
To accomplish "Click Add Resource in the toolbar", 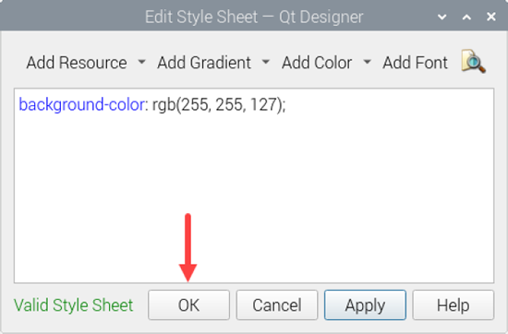I will (x=77, y=63).
